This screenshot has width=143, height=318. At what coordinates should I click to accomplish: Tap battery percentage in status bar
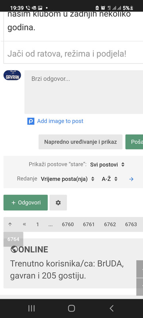click(x=126, y=8)
